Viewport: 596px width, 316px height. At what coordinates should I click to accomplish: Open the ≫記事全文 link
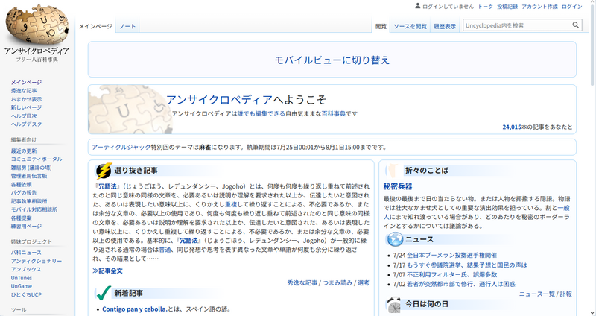[107, 271]
